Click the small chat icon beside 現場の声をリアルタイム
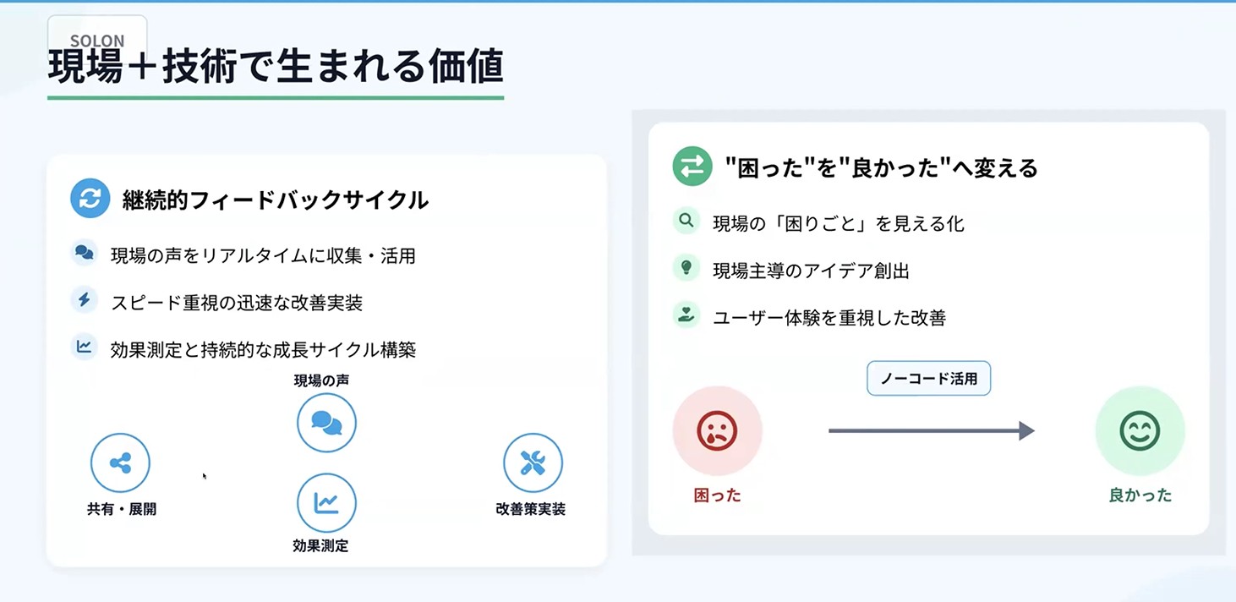 [x=84, y=252]
